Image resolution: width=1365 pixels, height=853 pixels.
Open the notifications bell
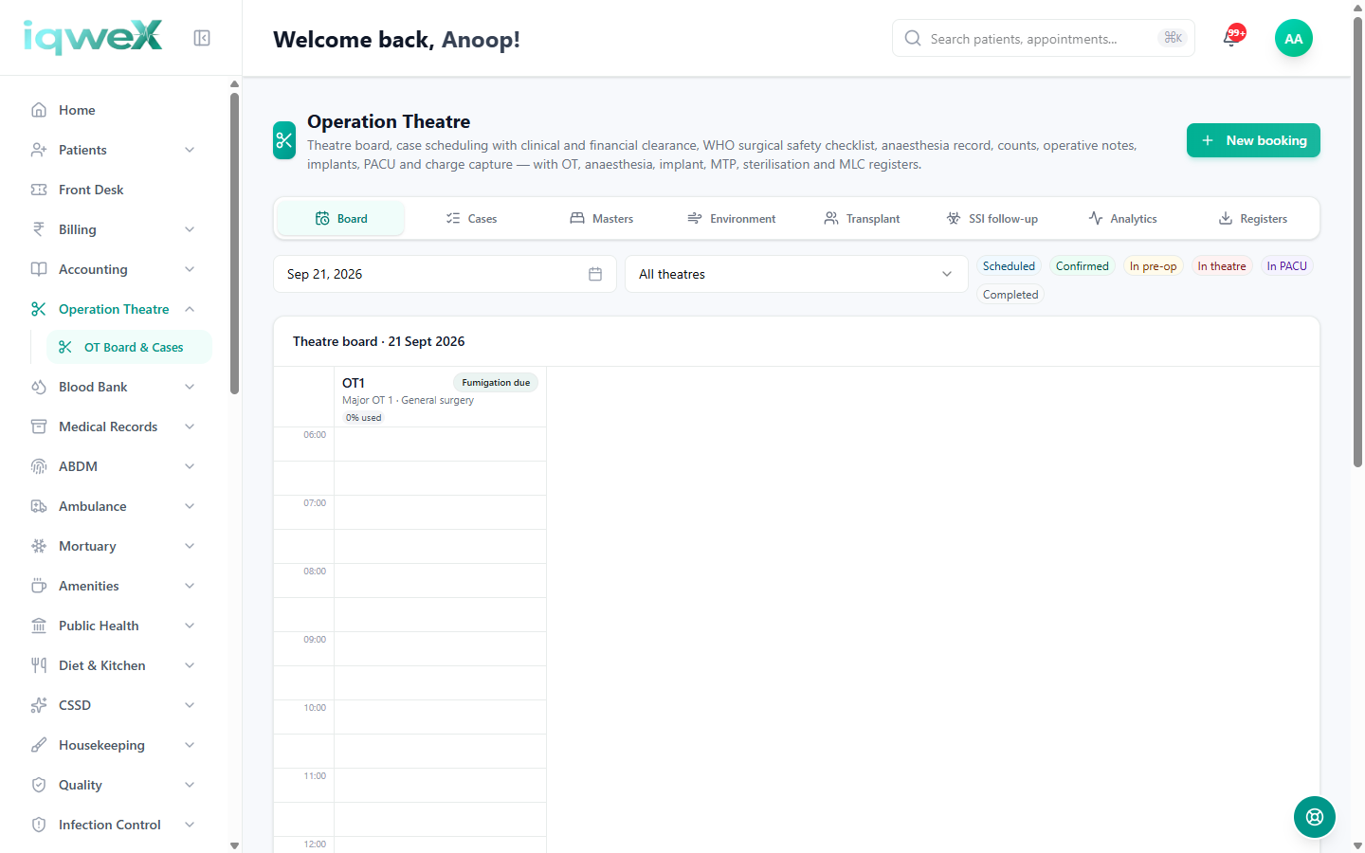1230,38
